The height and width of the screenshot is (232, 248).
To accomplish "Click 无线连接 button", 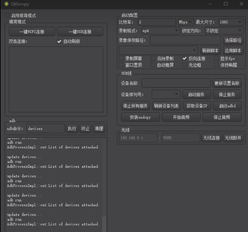I will point(211,138).
